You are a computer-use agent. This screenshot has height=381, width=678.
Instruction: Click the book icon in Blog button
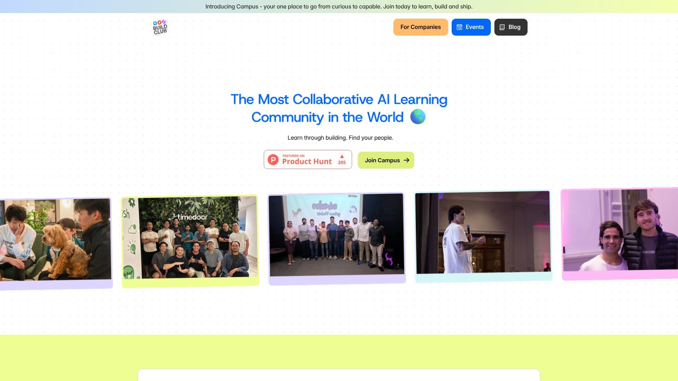point(502,27)
